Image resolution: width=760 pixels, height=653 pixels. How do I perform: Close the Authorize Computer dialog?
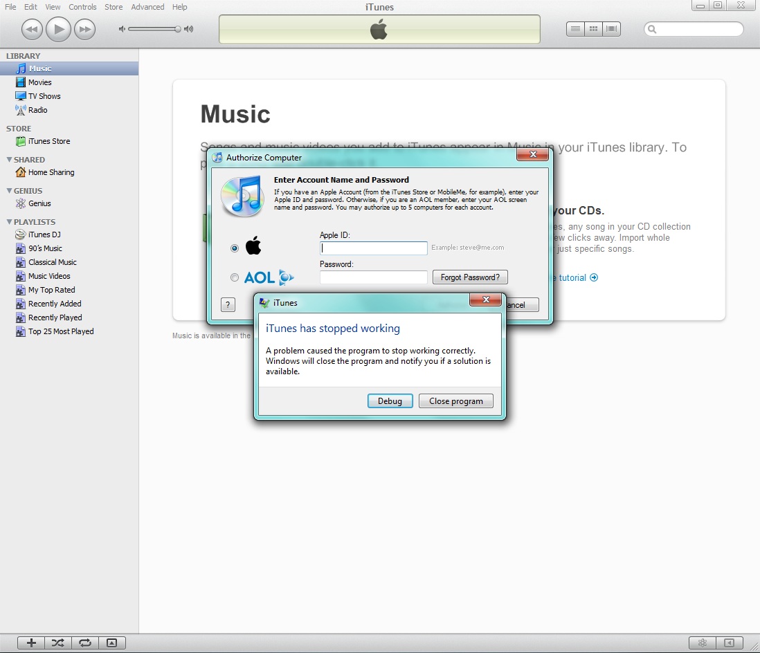(x=533, y=154)
